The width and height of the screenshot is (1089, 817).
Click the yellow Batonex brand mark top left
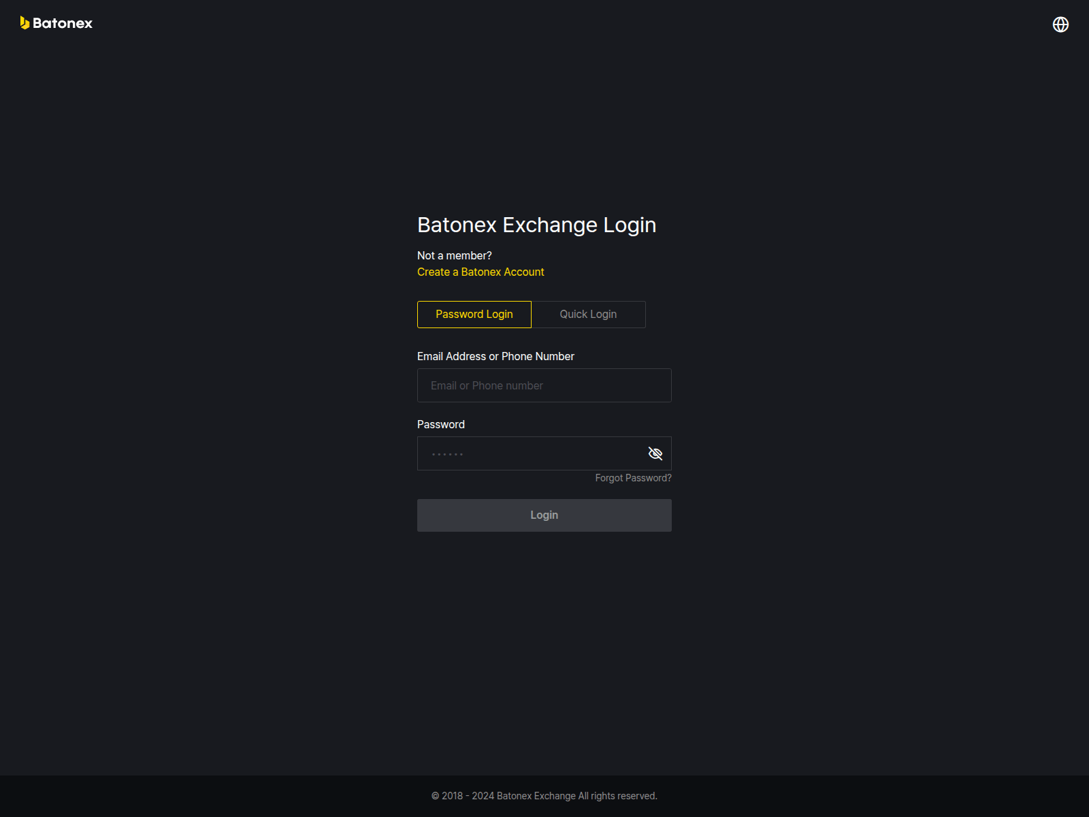coord(24,22)
